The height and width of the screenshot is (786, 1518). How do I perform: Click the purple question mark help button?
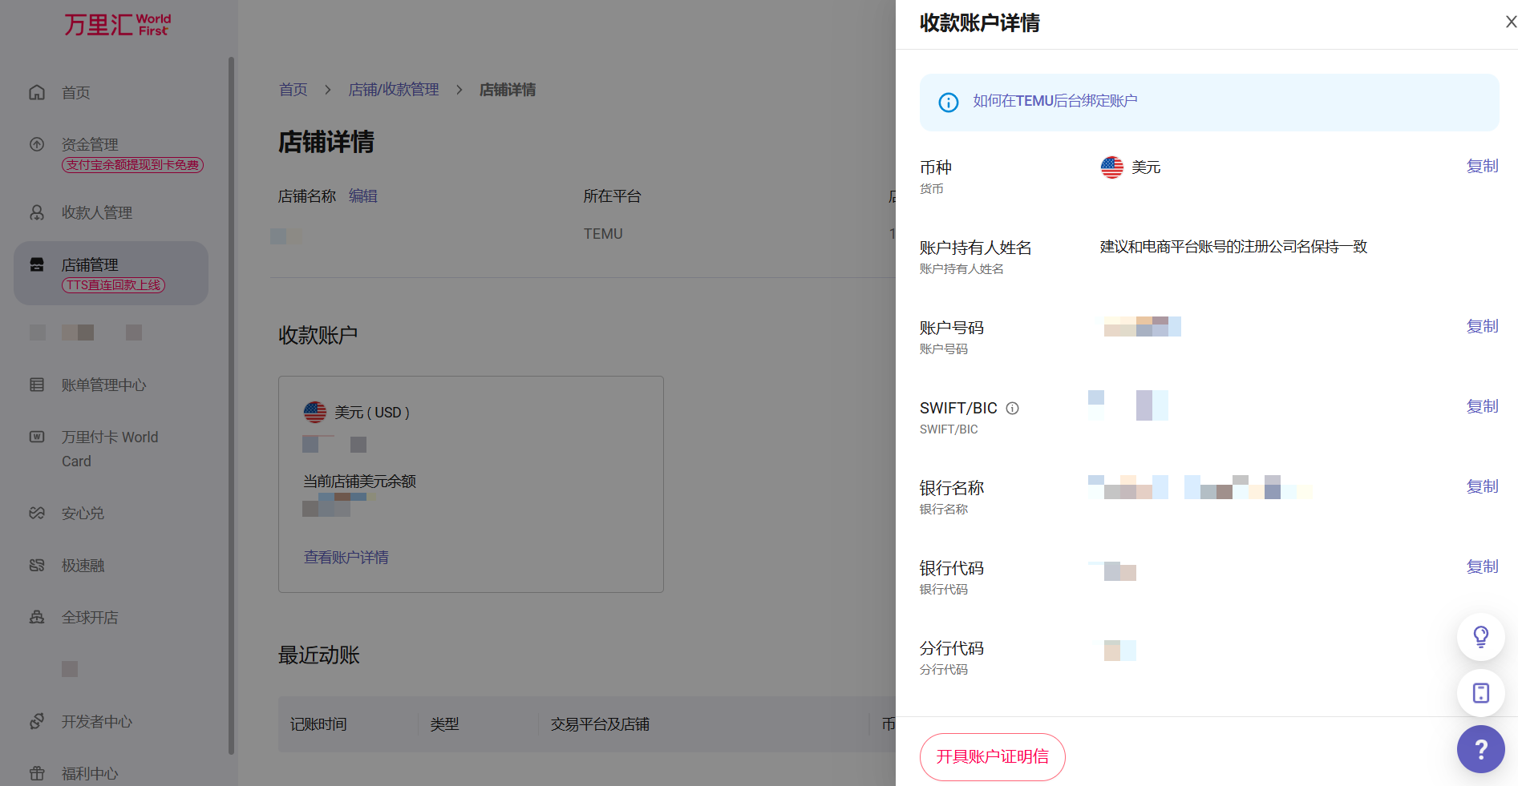pos(1481,749)
